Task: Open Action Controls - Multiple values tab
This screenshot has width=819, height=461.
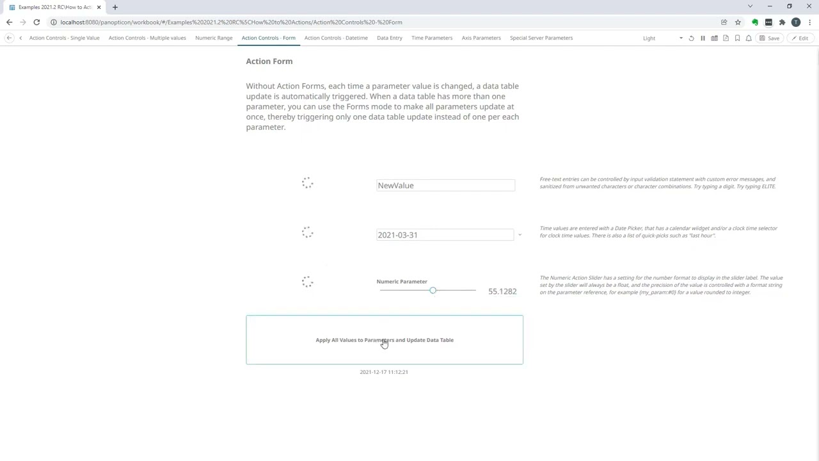Action: pos(147,38)
